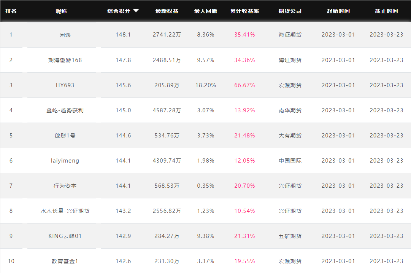Open nickname laiyimeng
The width and height of the screenshot is (411, 273).
pyautogui.click(x=65, y=161)
